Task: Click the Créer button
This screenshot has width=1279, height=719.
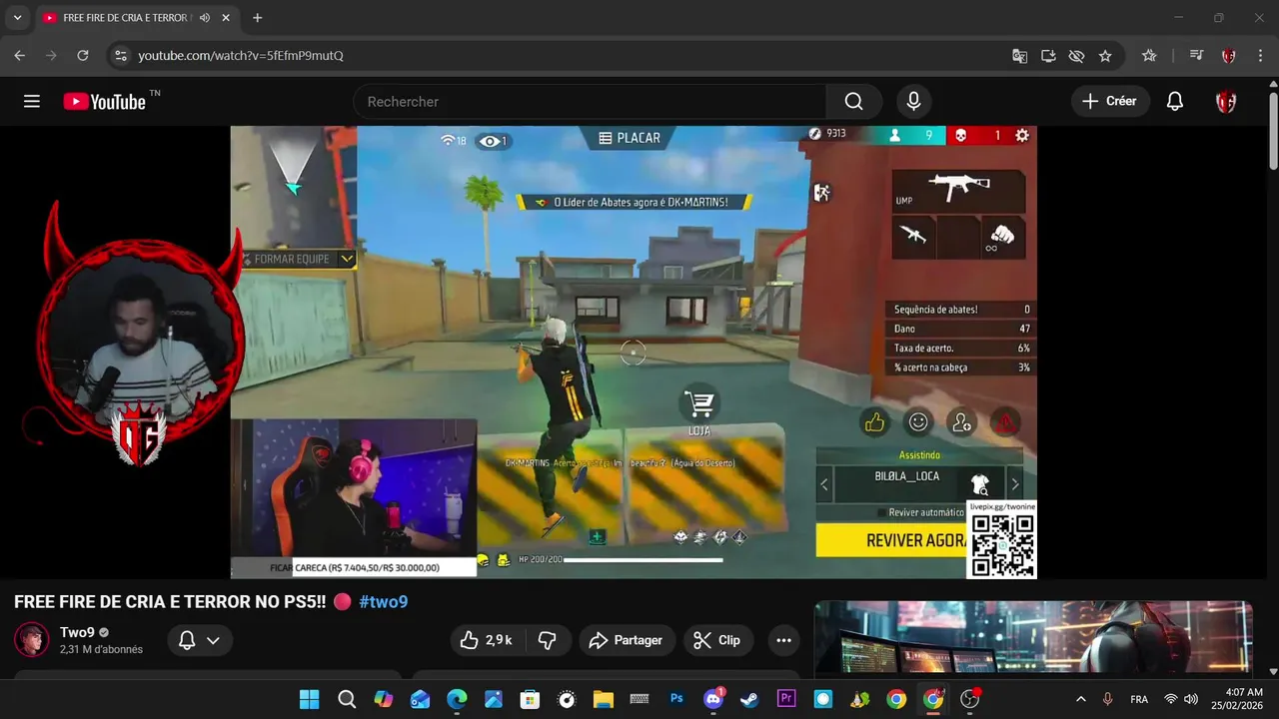Action: tap(1110, 101)
